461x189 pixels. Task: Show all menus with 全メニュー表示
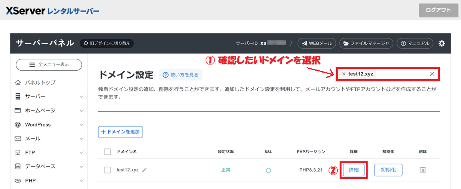click(x=49, y=65)
